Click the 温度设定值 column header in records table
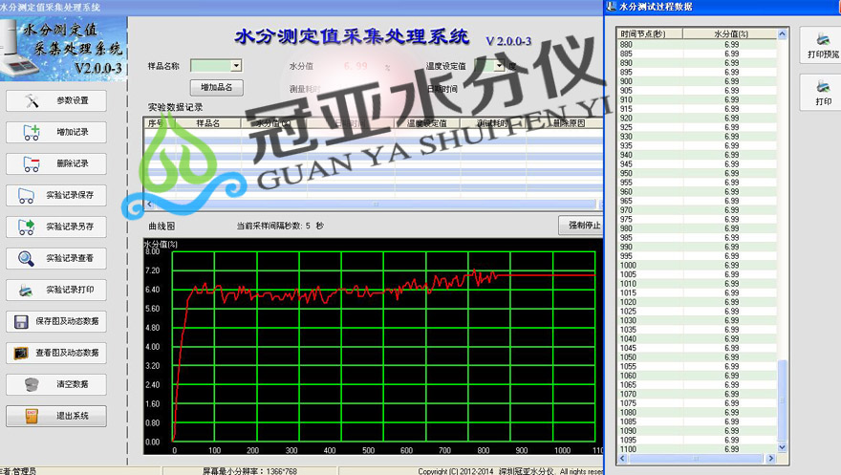This screenshot has height=475, width=841. tap(427, 123)
